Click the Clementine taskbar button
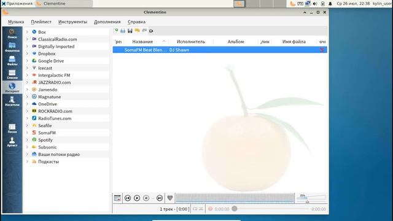Viewport: 393px width, 221px height. point(64,4)
